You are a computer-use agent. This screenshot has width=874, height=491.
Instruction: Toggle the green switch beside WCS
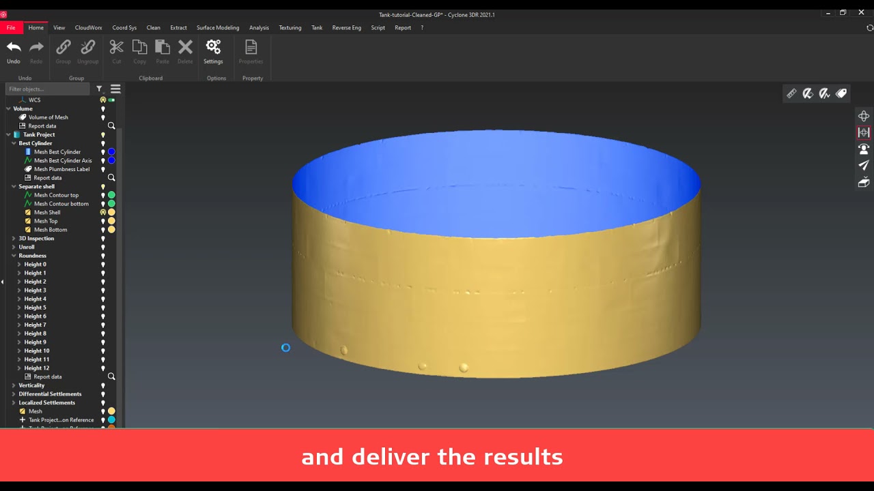pos(111,100)
